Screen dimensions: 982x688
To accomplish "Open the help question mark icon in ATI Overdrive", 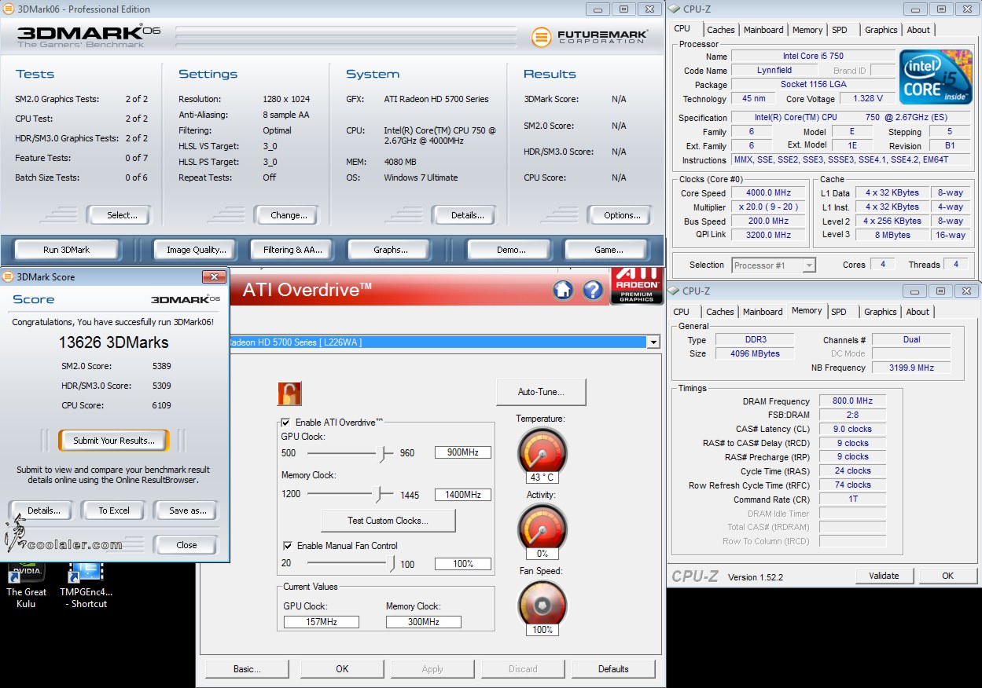I will click(593, 290).
